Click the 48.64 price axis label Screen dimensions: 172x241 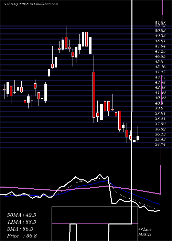tap(160, 41)
